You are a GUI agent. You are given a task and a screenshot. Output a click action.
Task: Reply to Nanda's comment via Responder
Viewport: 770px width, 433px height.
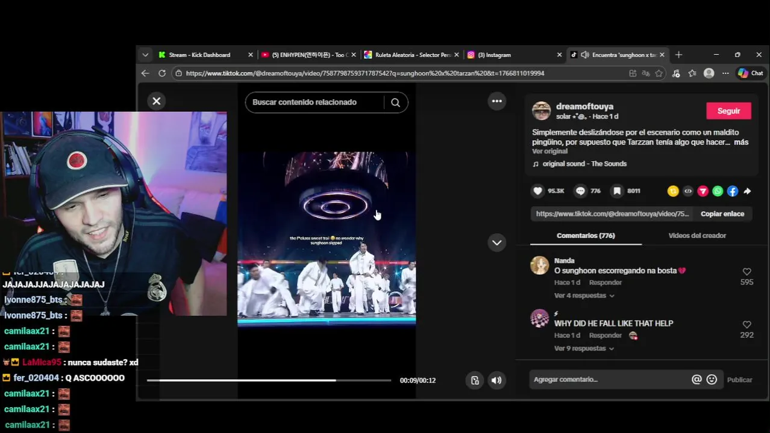(x=606, y=283)
